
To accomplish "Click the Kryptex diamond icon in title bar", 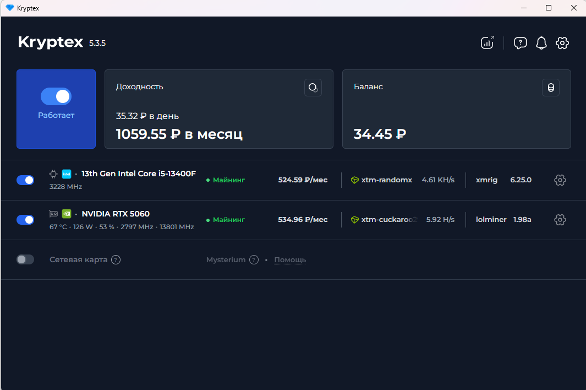I will 10,8.
